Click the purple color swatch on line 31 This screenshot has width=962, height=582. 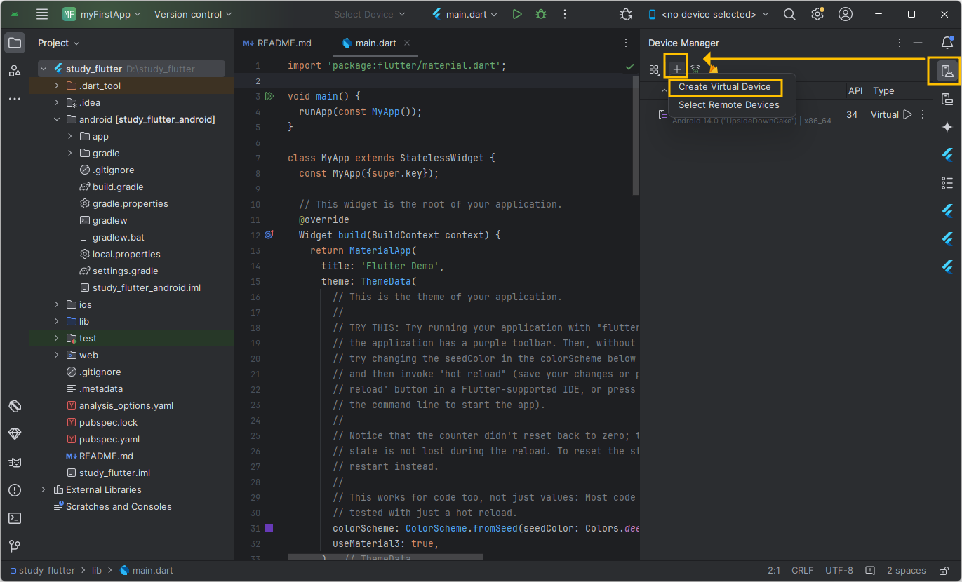click(269, 528)
